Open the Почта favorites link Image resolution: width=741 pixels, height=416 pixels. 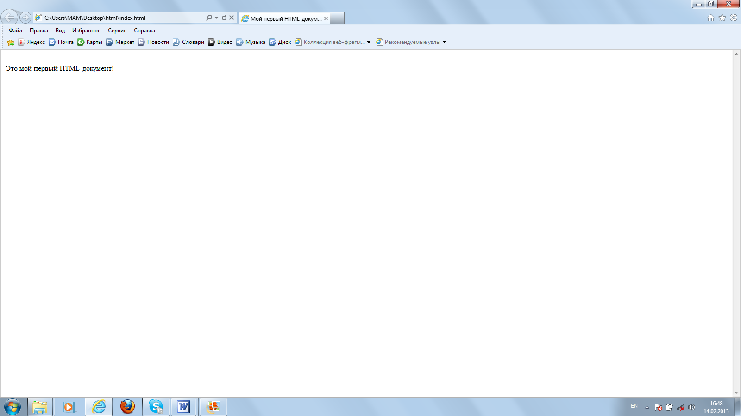coord(61,42)
